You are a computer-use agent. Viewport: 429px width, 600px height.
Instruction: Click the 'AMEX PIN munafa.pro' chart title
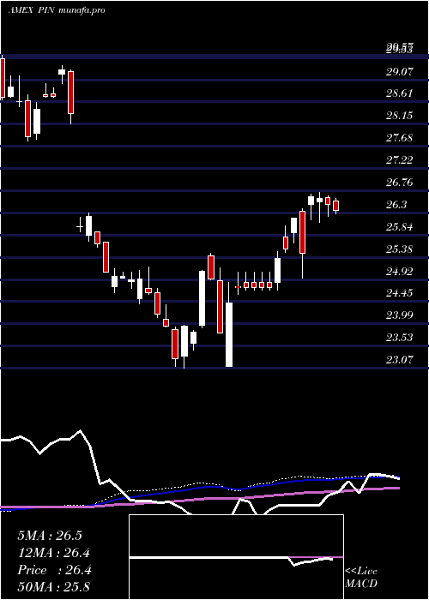57,10
